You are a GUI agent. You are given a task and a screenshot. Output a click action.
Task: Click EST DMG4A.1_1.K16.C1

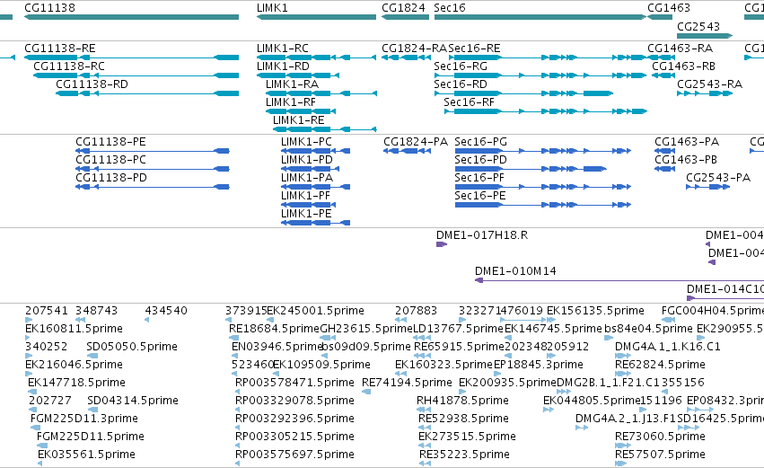668,347
